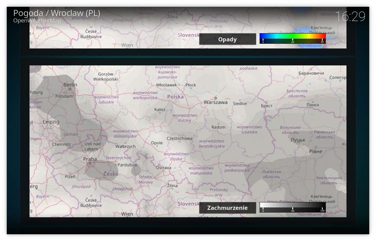The height and width of the screenshot is (241, 376).
Task: Click the Siedlce city label
Action: coord(240,103)
